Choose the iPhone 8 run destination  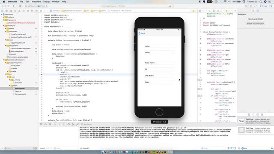point(42,6)
